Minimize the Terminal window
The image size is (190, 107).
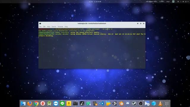pyautogui.click(x=138, y=23)
